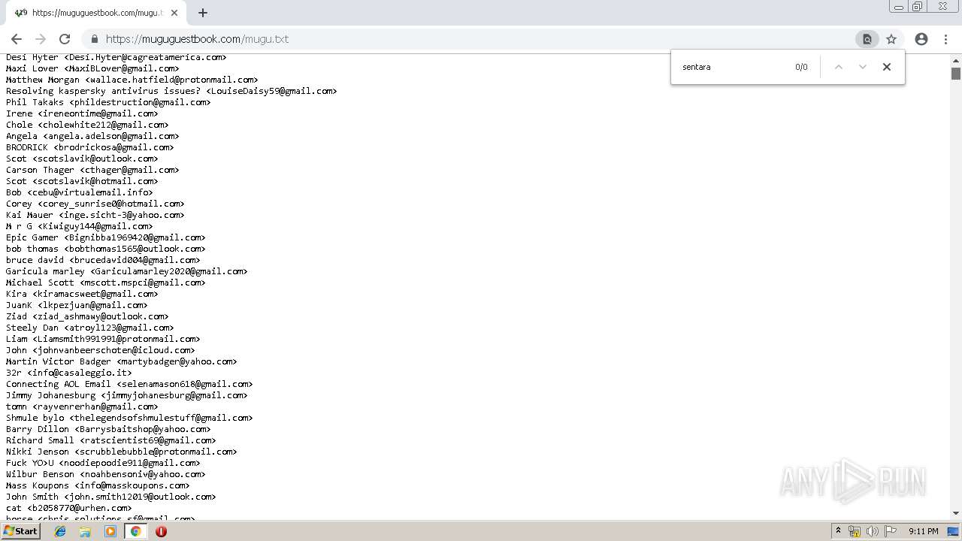Click the line 'Scot <scotslavik@hotmail.com>'
This screenshot has height=541, width=962.
[x=82, y=181]
